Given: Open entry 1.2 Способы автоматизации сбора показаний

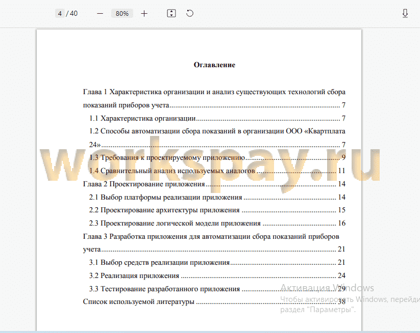Looking at the screenshot, I should pyautogui.click(x=217, y=131).
